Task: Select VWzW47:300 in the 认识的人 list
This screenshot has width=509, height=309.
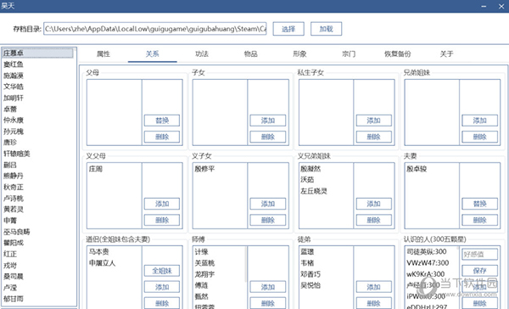Action: tap(428, 263)
